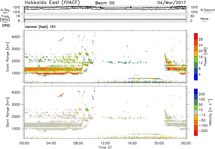Click the "1000" tick label on the velocity panel
The width and height of the screenshot is (215, 149).
[16, 129]
